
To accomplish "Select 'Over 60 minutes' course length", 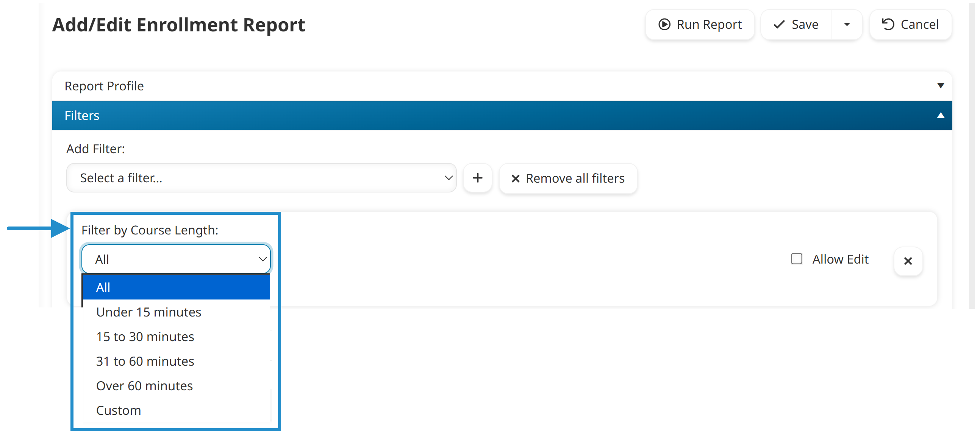I will click(x=144, y=385).
